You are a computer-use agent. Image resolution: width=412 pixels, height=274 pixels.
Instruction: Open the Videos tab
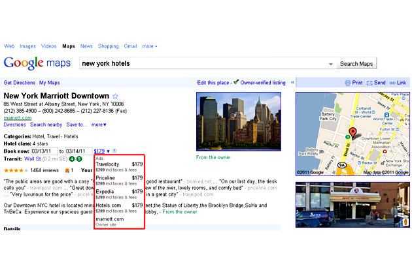48,46
